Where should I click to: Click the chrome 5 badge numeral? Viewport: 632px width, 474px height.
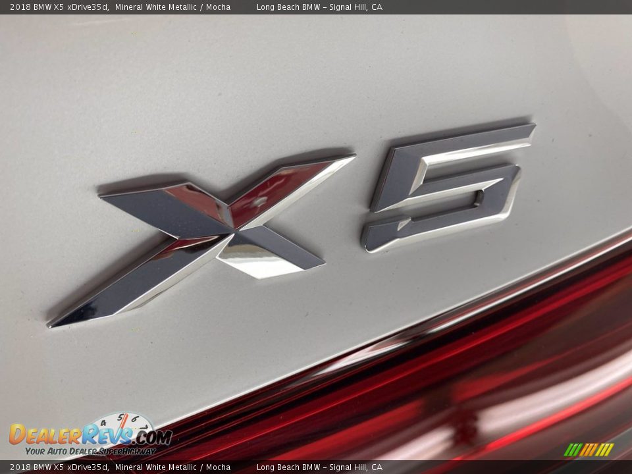[x=448, y=188]
